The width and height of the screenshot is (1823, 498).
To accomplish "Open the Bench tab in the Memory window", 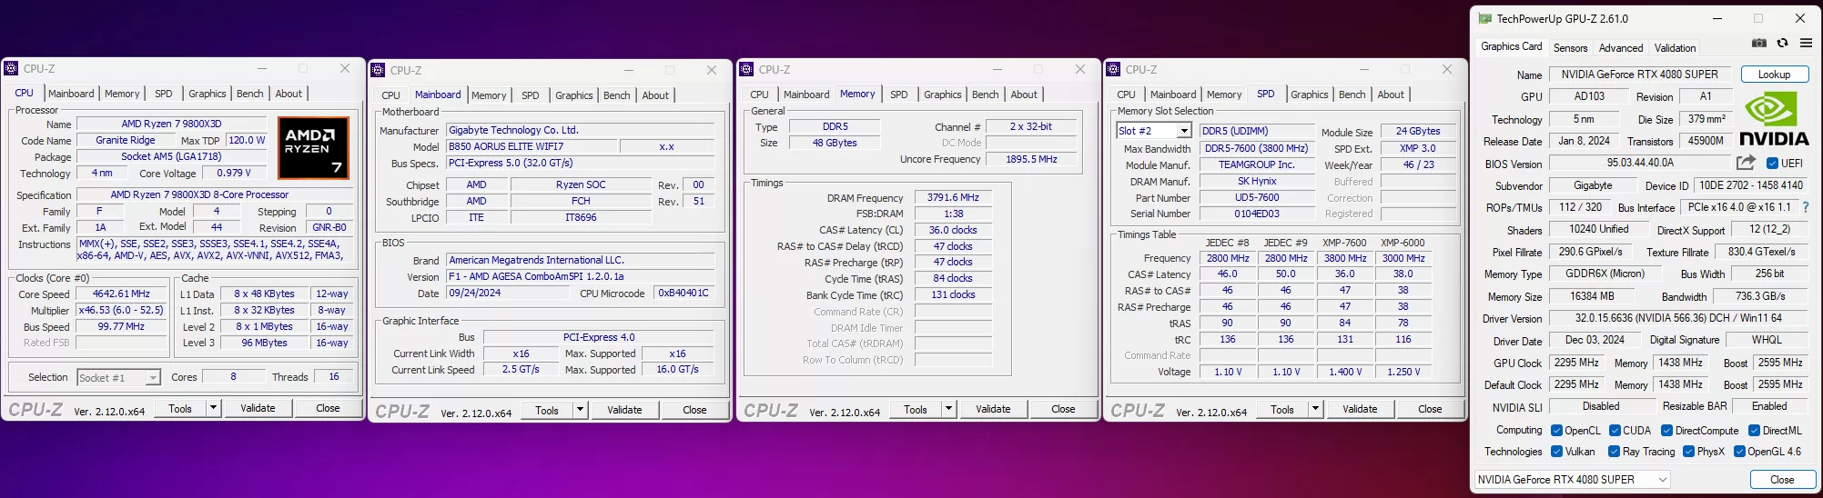I will [x=985, y=95].
